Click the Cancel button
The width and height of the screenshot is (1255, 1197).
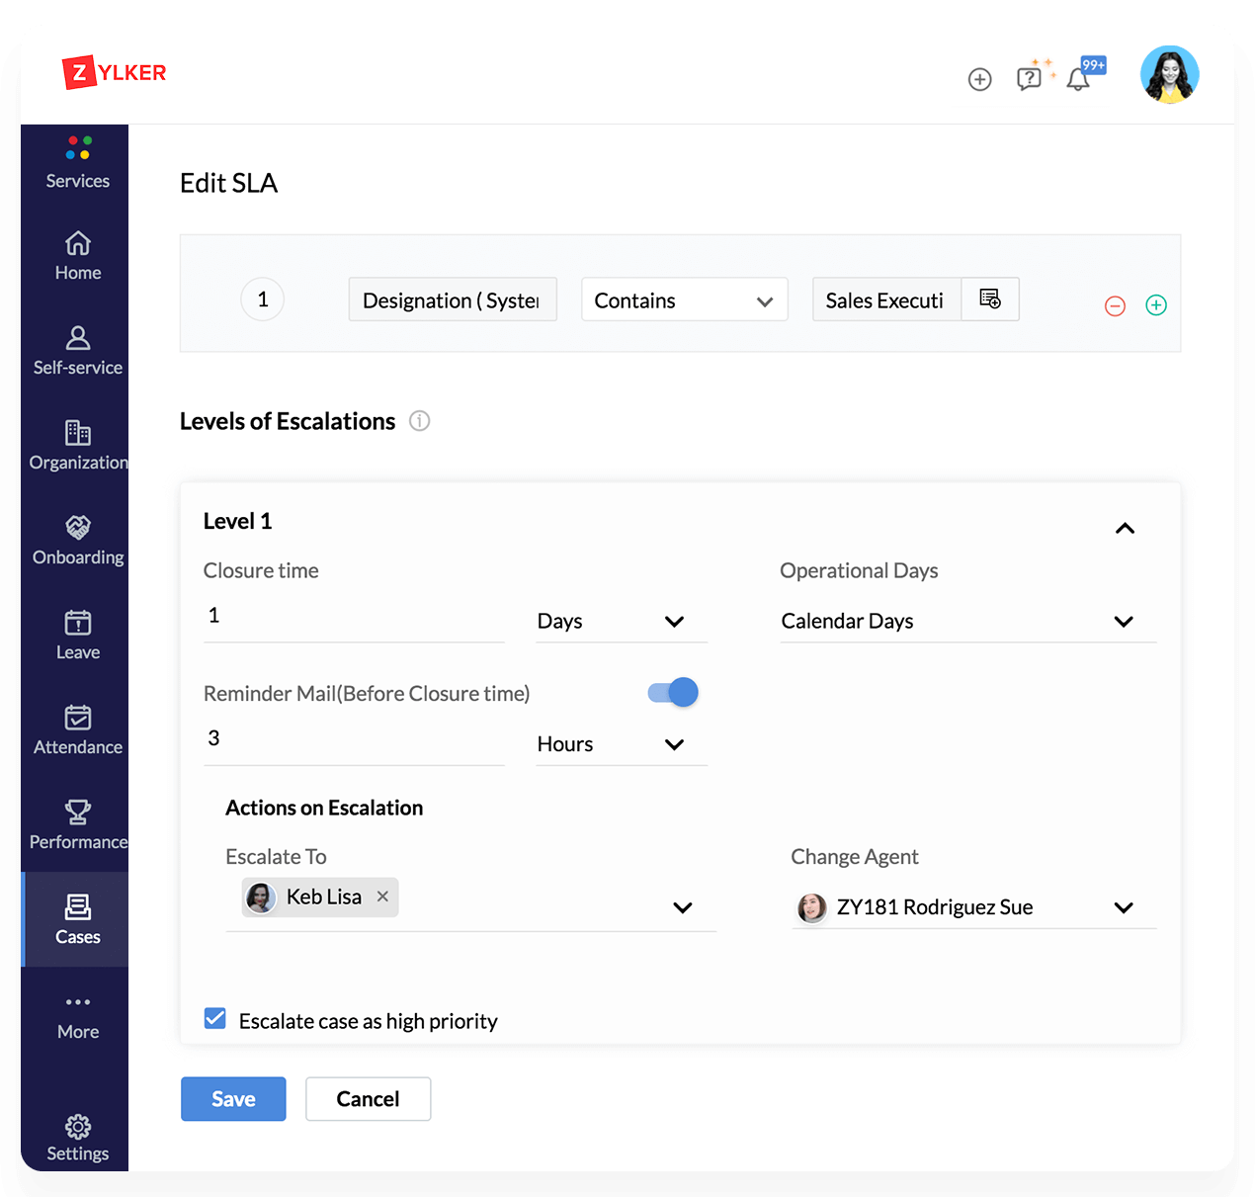(x=369, y=1099)
